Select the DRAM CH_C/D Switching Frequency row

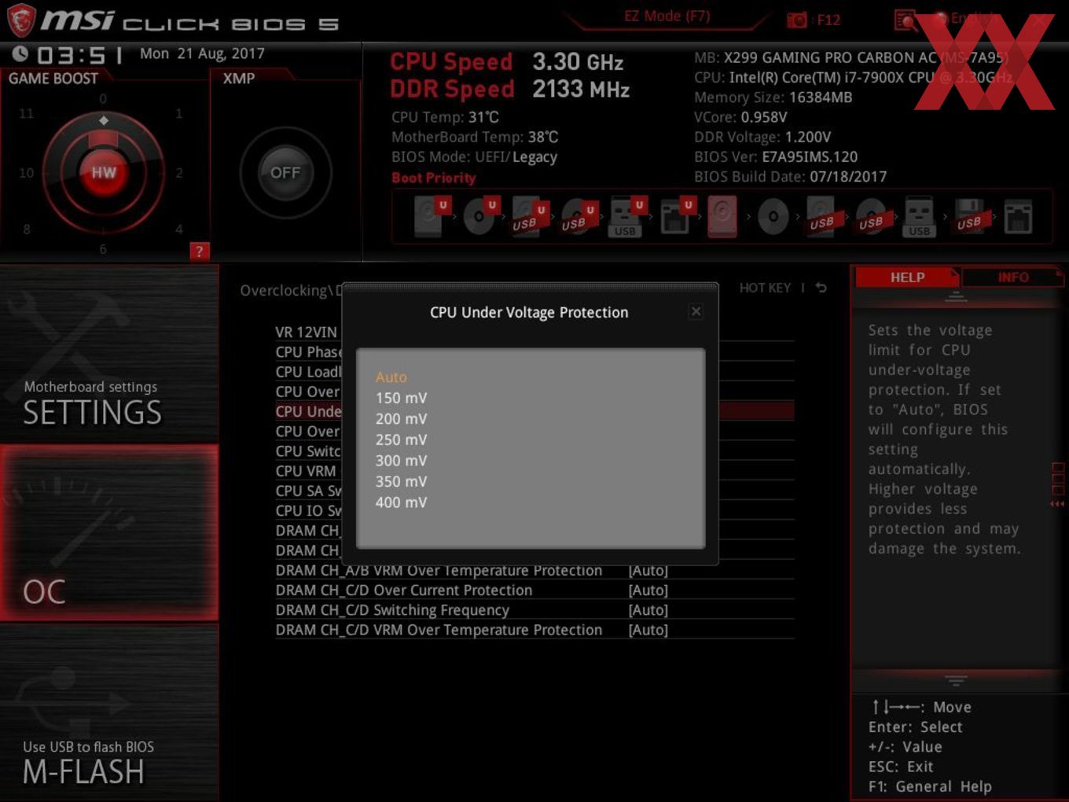click(534, 609)
